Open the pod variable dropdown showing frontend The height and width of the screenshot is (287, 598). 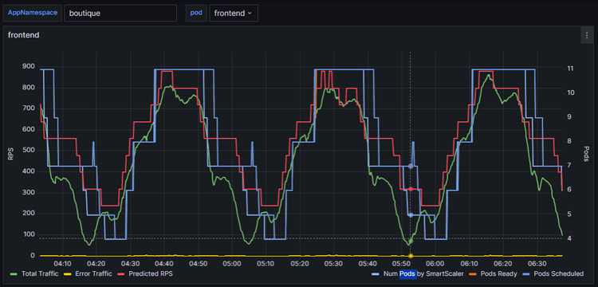coord(234,13)
